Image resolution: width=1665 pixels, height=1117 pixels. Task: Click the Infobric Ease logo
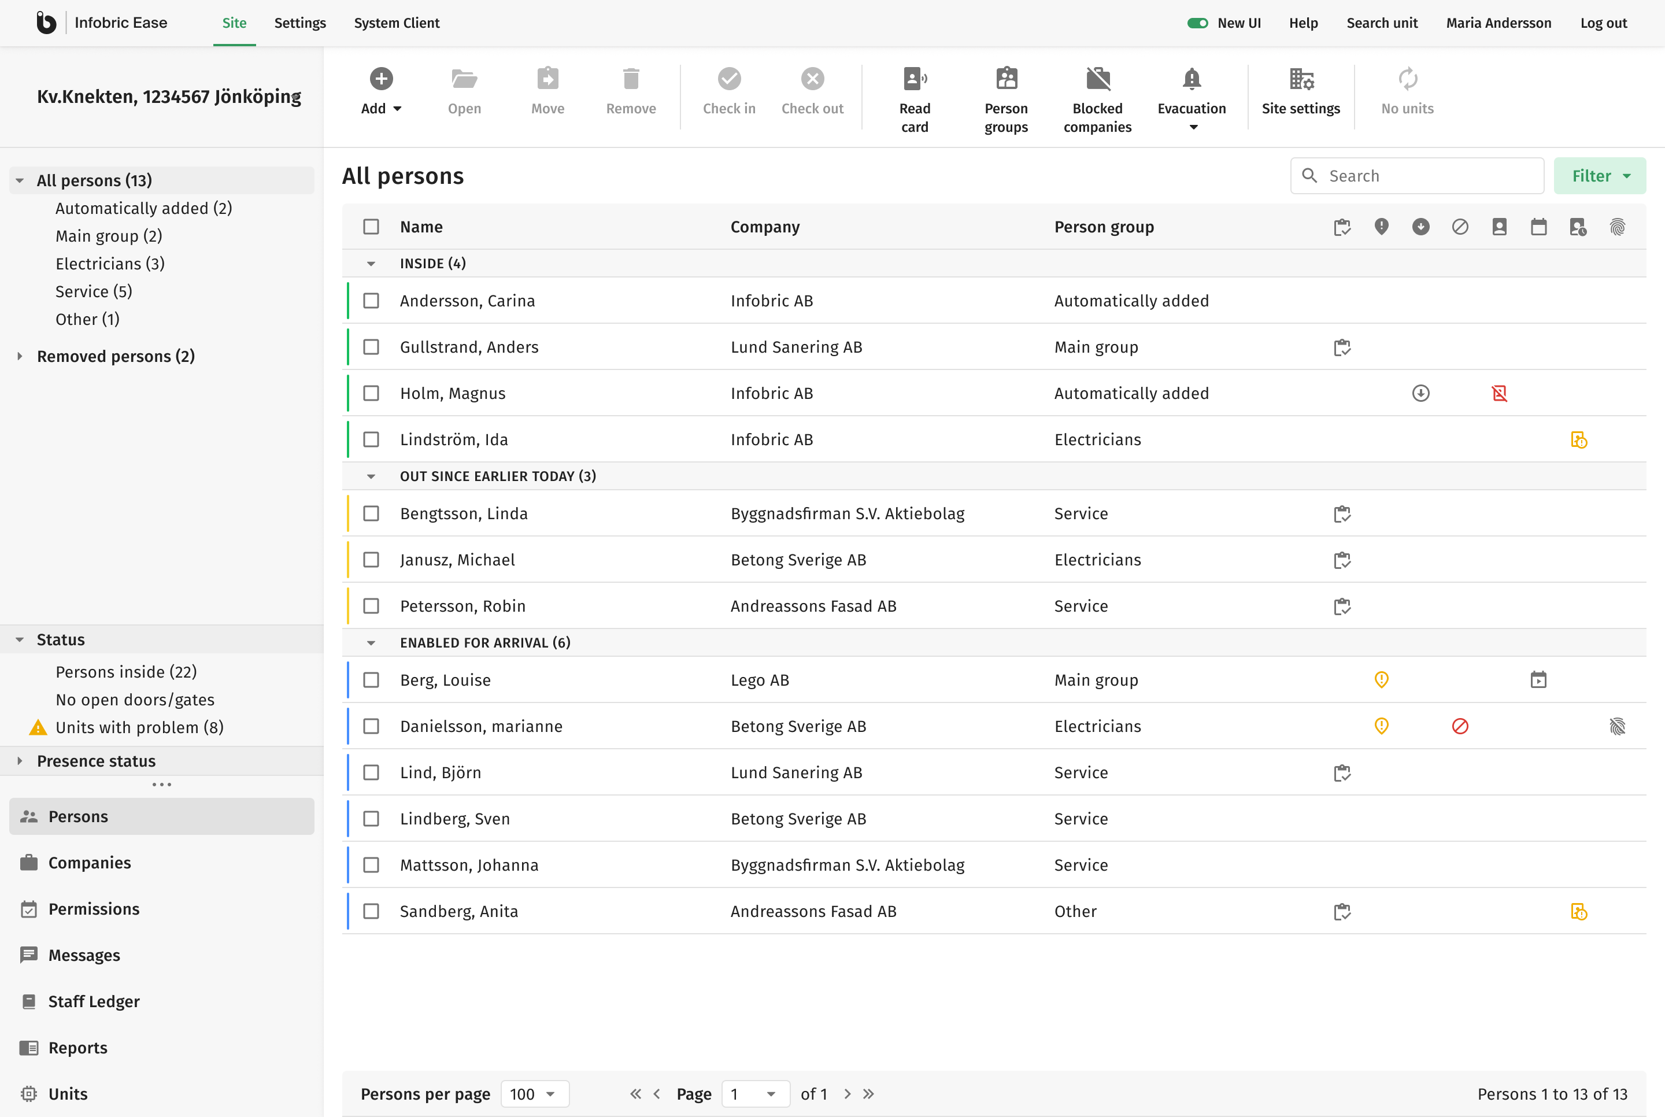coord(46,23)
